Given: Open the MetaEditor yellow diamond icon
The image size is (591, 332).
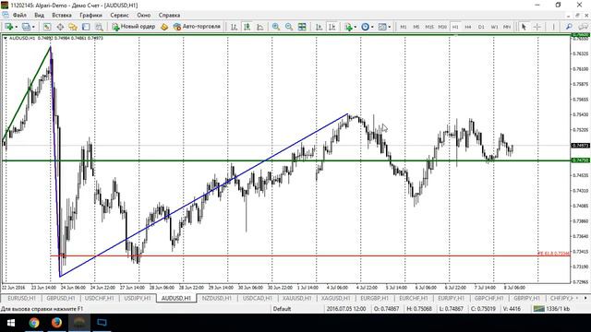Looking at the screenshot, I should click(x=164, y=27).
